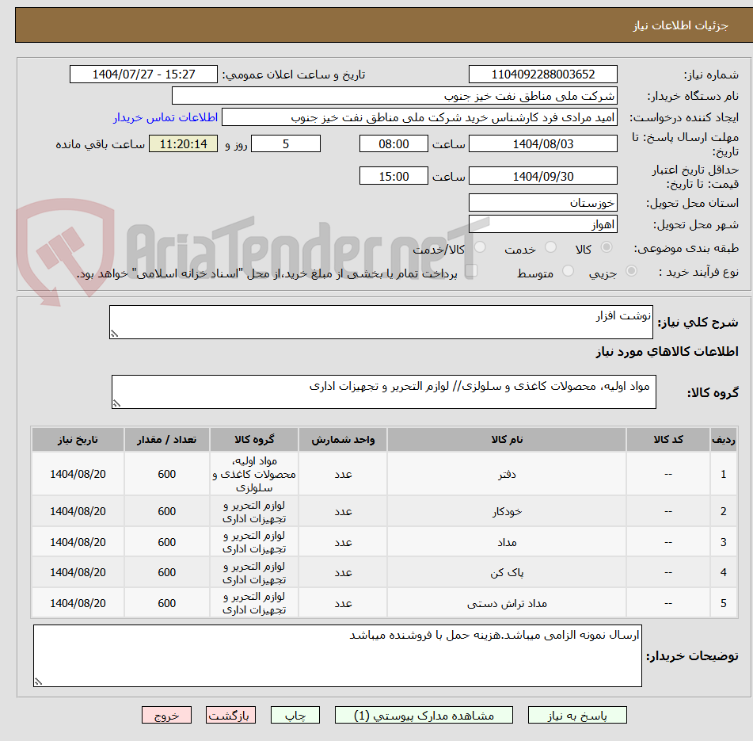
Task: Click the deadline hour field 08:00
Action: click(x=394, y=143)
